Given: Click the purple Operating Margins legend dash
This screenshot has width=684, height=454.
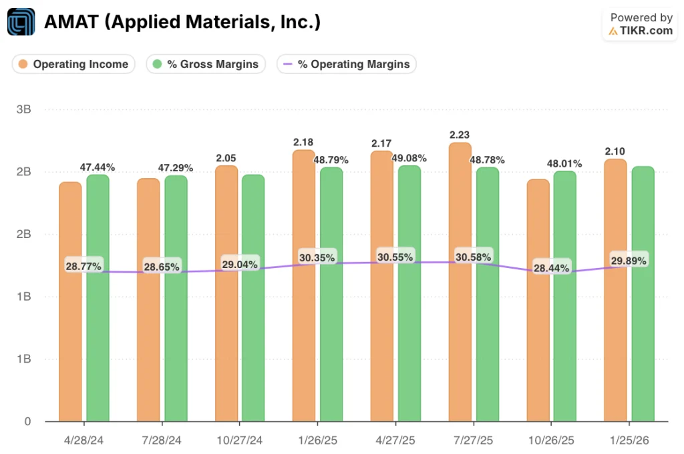Looking at the screenshot, I should 287,64.
